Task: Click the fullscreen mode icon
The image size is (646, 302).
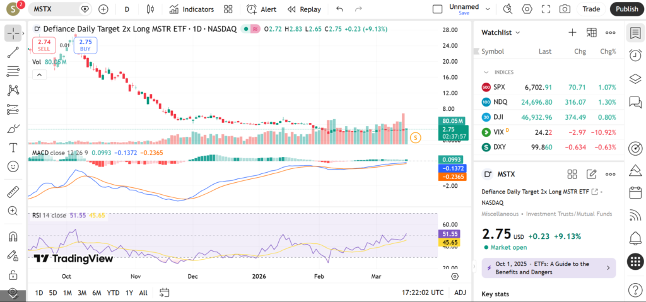Action: pyautogui.click(x=546, y=9)
